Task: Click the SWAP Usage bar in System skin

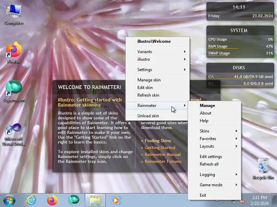Action: (x=240, y=55)
